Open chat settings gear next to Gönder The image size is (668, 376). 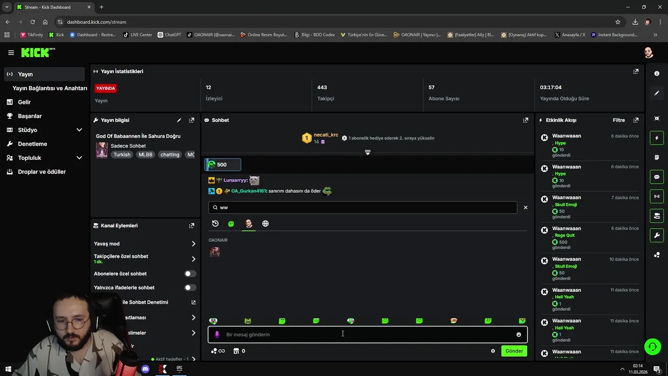(493, 351)
